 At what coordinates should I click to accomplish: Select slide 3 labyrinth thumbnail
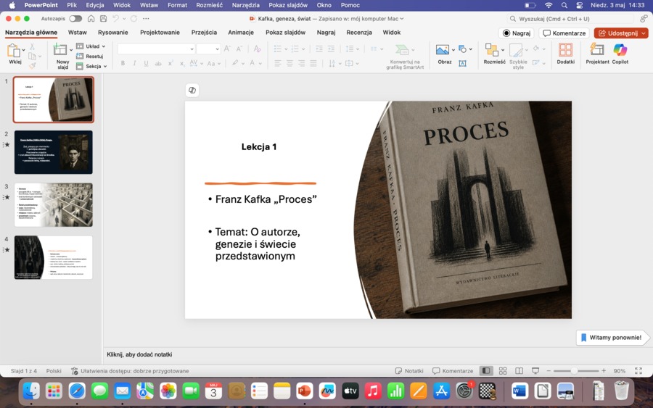[53, 204]
